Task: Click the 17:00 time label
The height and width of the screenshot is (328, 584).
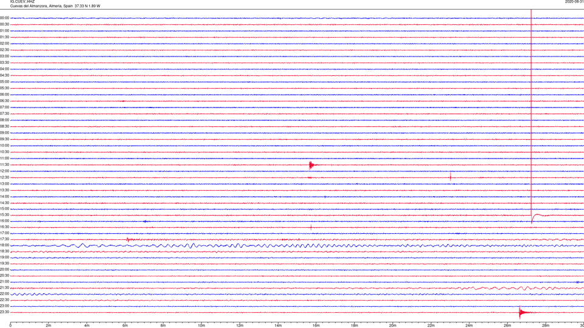Action: point(4,233)
